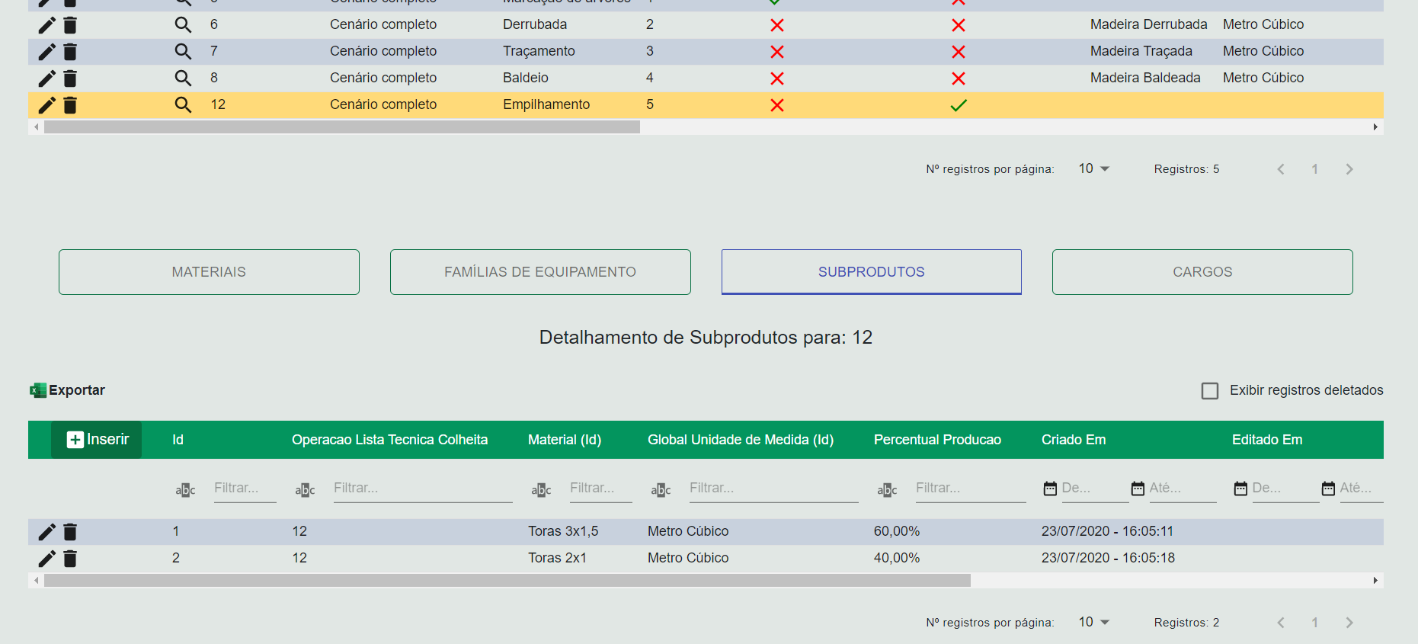Screen dimensions: 1418x644
Task: Edit the Empilhamento row with pencil icon
Action: tap(46, 105)
